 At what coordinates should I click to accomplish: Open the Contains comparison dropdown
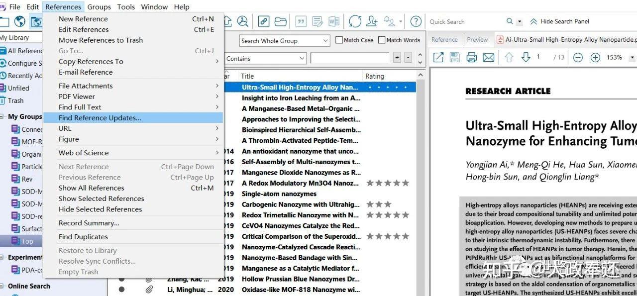tap(265, 59)
